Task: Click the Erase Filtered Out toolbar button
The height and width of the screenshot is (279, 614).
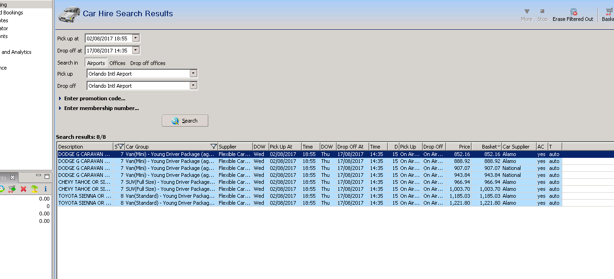Action: click(x=573, y=15)
